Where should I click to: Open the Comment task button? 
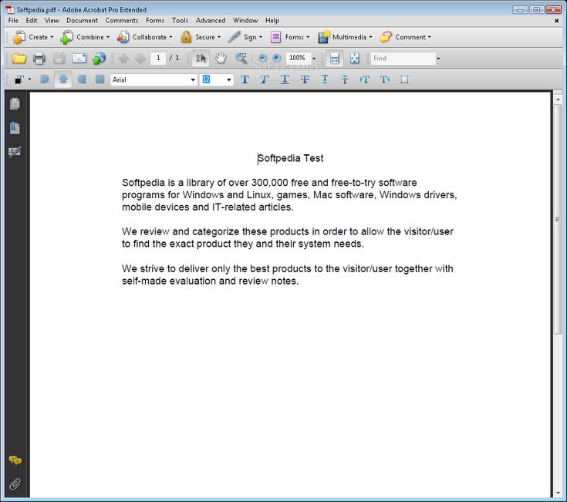click(405, 37)
